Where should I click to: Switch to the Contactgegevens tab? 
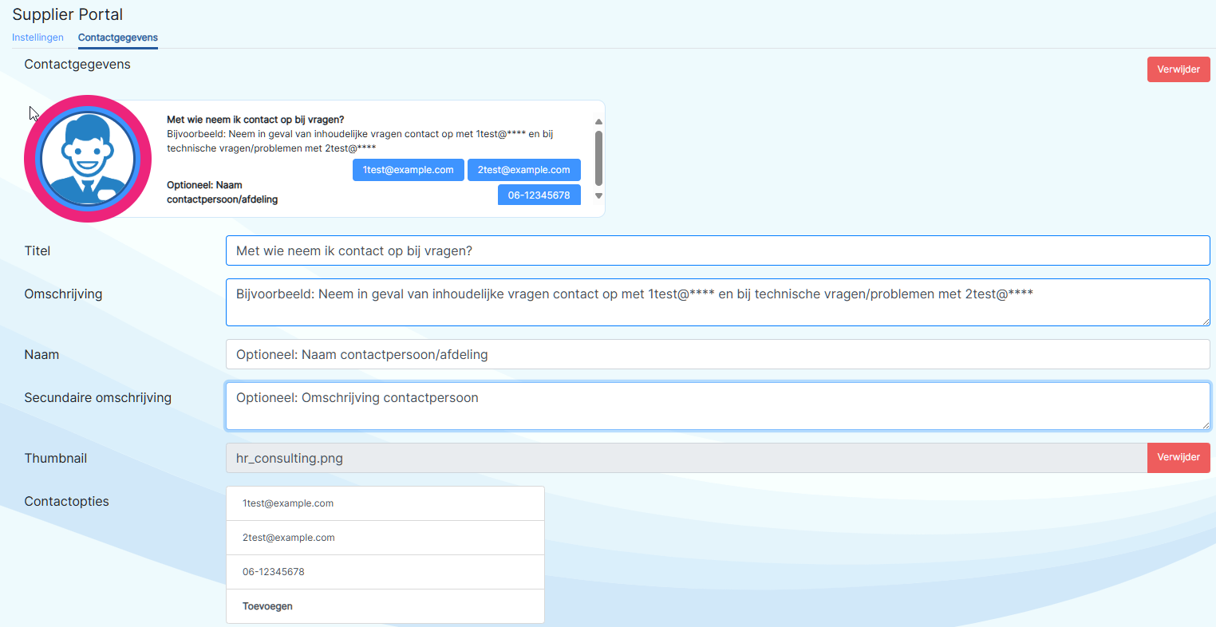(x=118, y=37)
